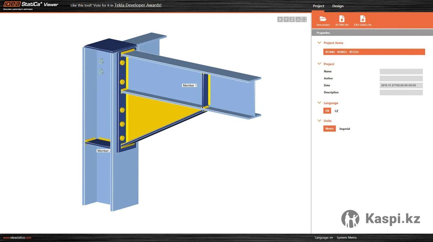This screenshot has height=242, width=433.
Task: Click the zoom-to-fit view icon
Action: 304,19
